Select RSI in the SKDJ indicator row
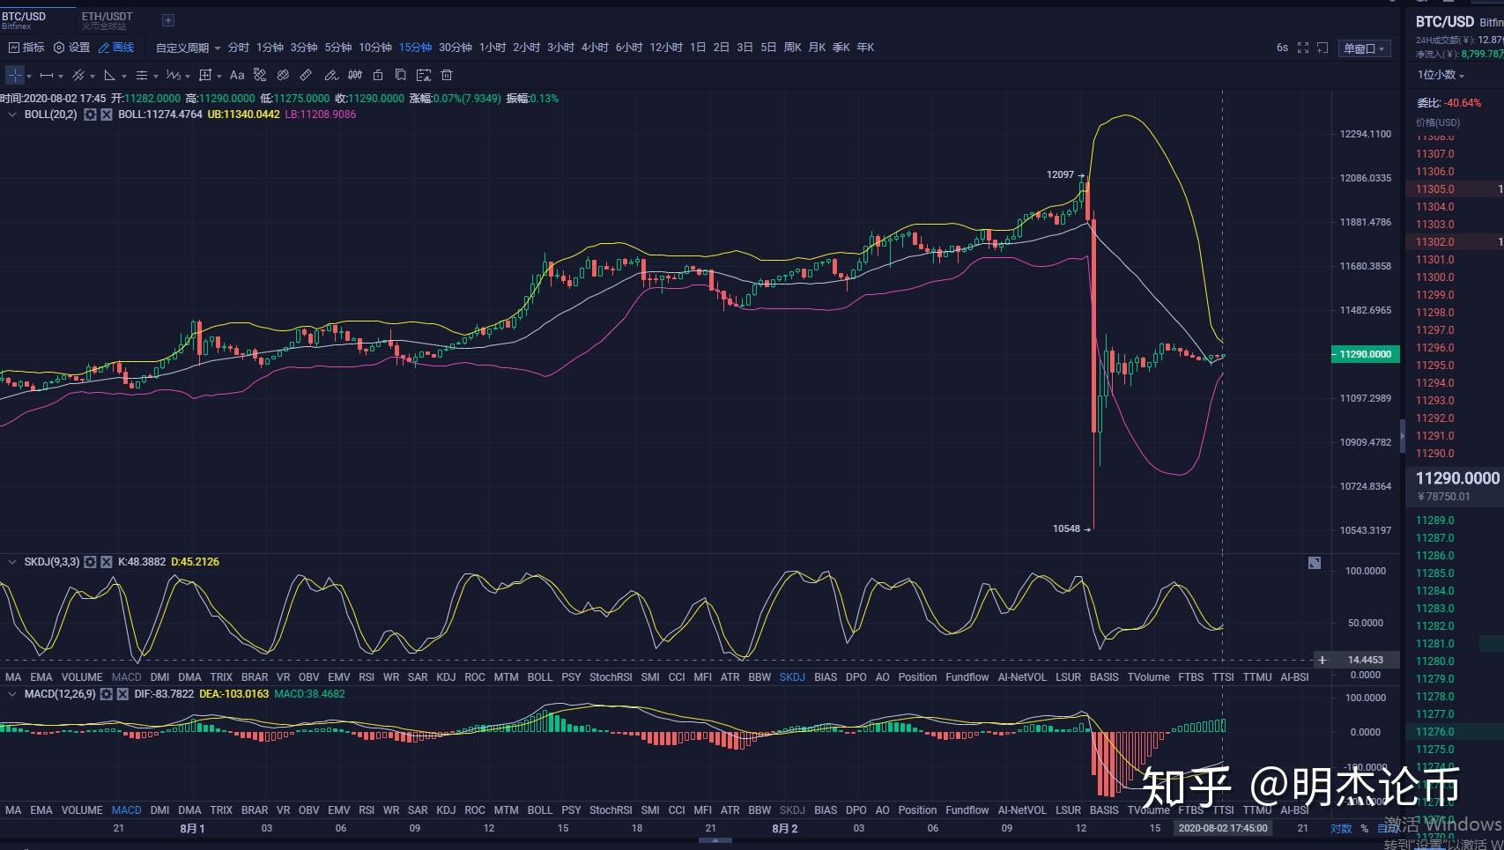 [367, 677]
